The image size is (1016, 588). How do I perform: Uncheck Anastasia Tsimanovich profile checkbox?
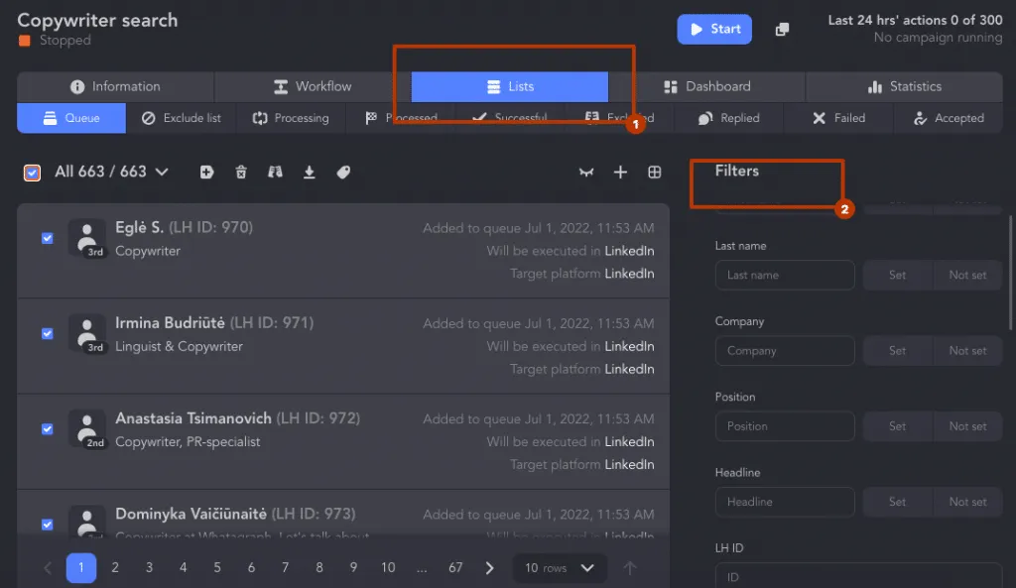(x=48, y=428)
